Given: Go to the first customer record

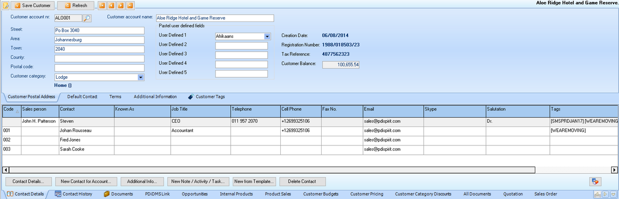Looking at the screenshot, I should [102, 5].
